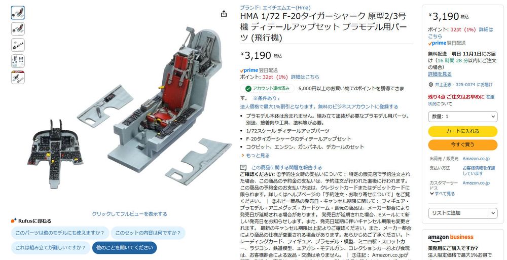Select the first cockpit thumbnail image

(18, 13)
